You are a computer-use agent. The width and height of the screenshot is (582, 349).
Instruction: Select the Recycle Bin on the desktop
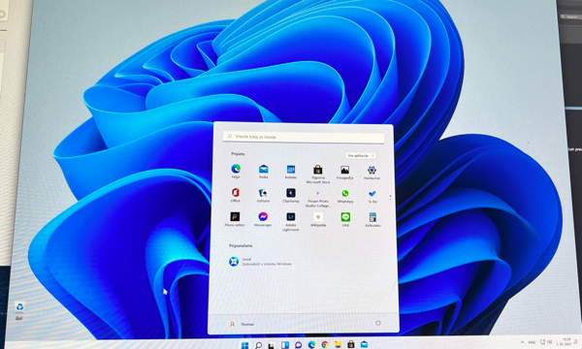19,311
